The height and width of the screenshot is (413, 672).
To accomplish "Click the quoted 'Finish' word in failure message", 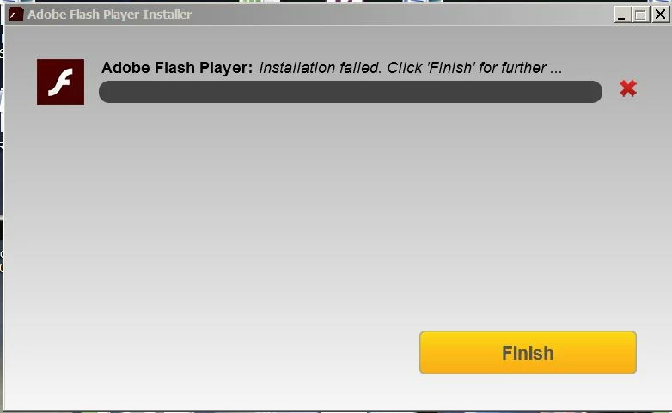I will [x=450, y=68].
